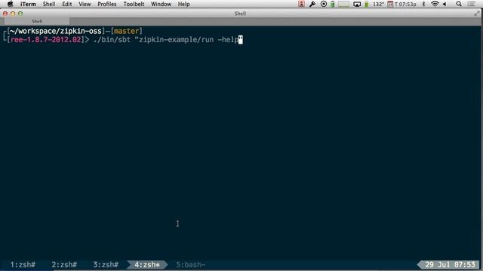Click the circular target menu bar icon

tap(324, 4)
